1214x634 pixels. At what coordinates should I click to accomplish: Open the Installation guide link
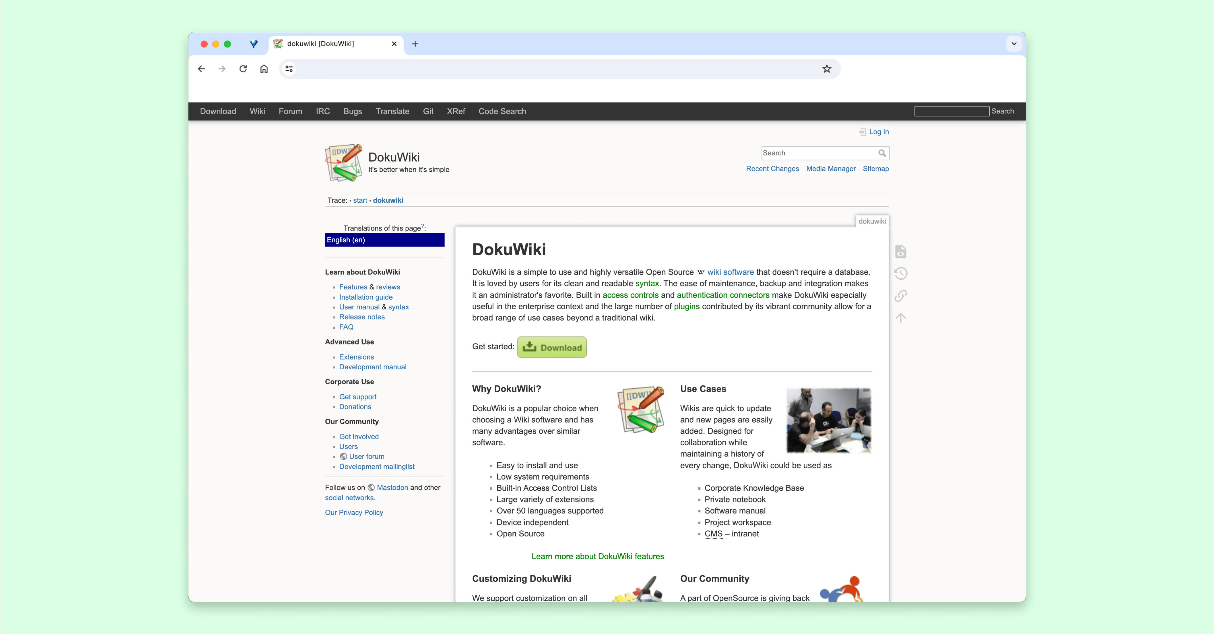366,297
